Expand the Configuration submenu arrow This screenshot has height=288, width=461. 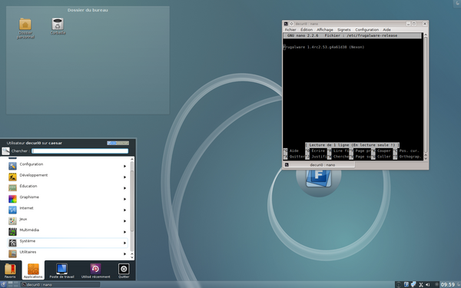pyautogui.click(x=124, y=166)
